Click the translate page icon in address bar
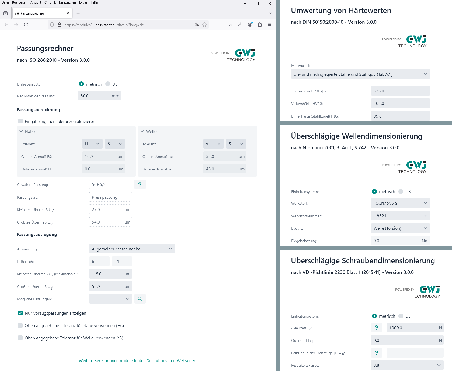 pos(197,25)
